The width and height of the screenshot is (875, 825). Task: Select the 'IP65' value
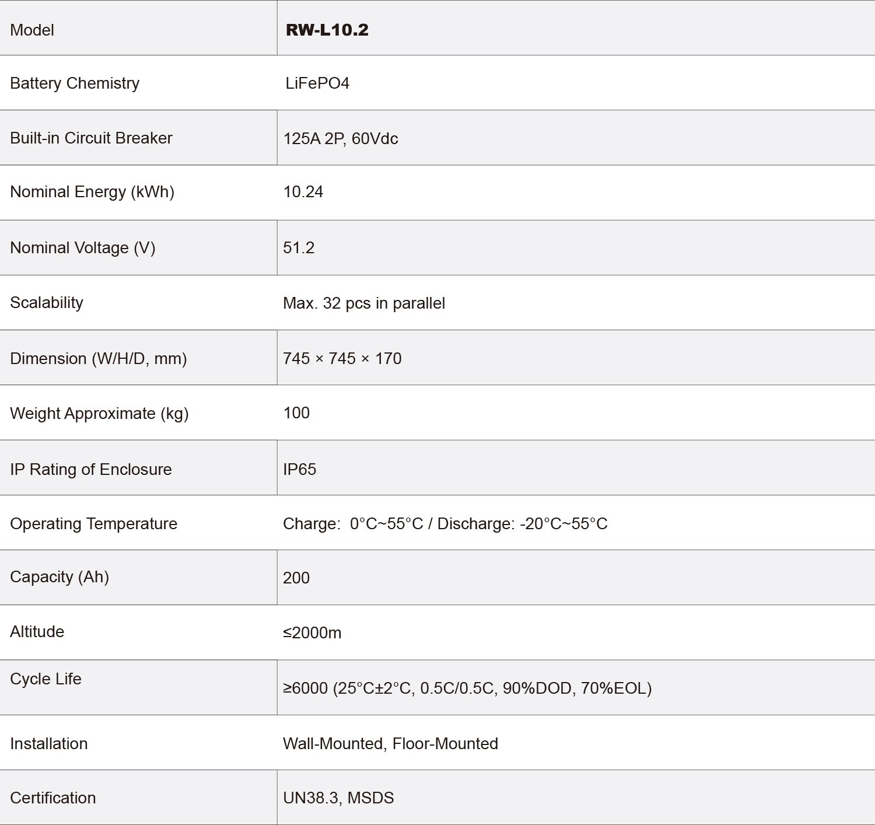point(300,470)
